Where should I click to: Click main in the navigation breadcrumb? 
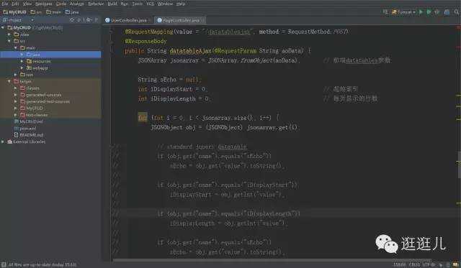tap(54, 12)
